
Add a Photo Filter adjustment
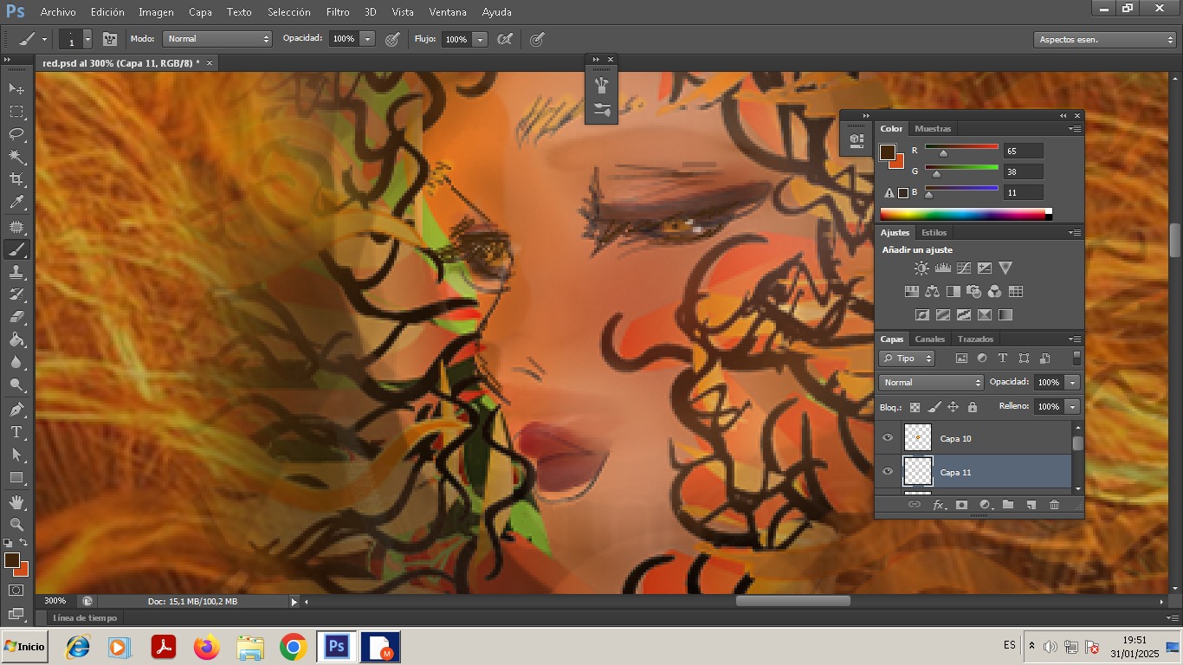tap(974, 292)
